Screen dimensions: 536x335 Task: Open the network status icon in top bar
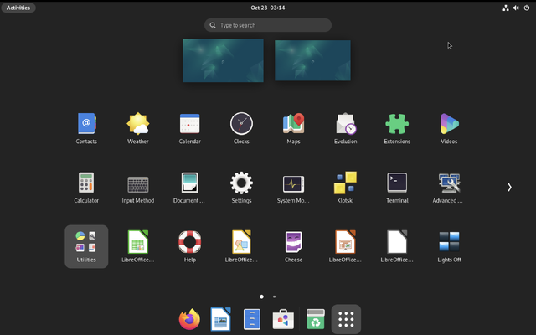(506, 8)
